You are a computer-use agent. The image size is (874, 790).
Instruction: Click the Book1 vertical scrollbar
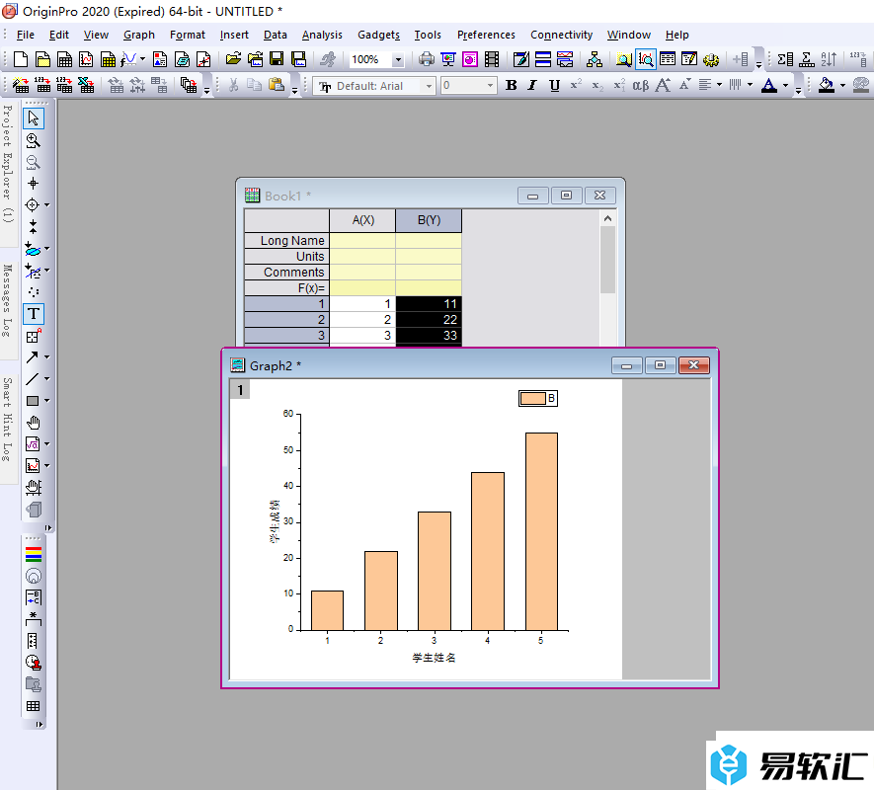point(607,260)
